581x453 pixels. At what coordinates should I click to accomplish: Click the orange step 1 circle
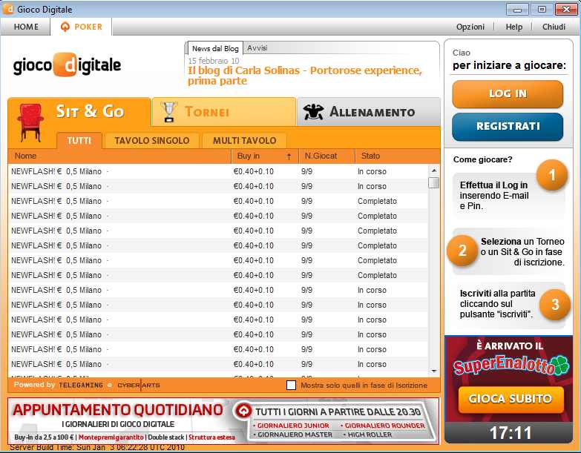tap(551, 176)
